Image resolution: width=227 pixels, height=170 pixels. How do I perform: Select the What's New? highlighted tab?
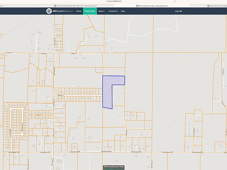pyautogui.click(x=90, y=11)
